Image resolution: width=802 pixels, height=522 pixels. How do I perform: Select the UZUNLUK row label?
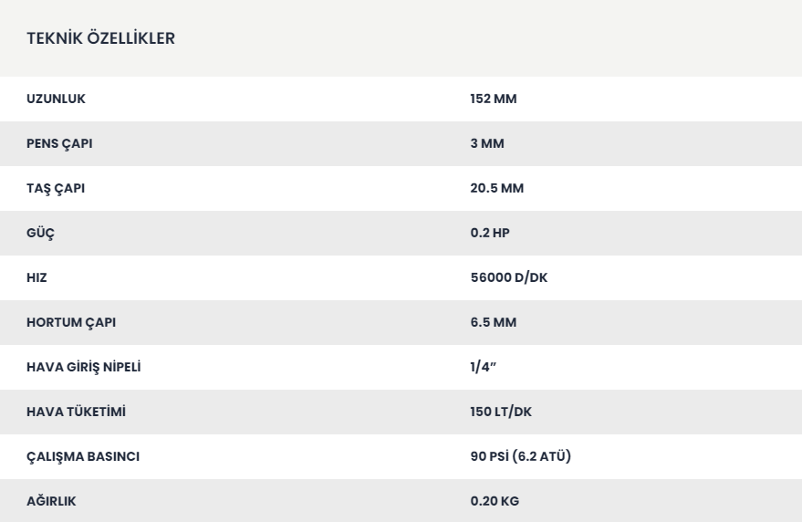[x=56, y=99]
